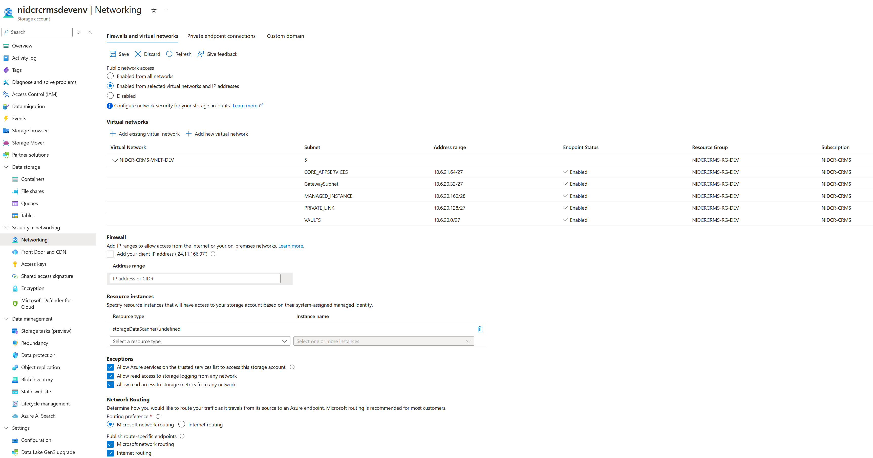
Task: Toggle publish Internet routing endpoint checkbox
Action: point(110,453)
